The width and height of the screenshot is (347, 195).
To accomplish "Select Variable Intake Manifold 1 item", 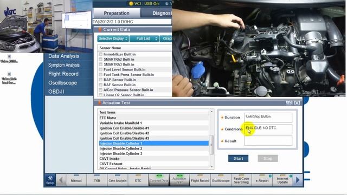I will click(154, 123).
